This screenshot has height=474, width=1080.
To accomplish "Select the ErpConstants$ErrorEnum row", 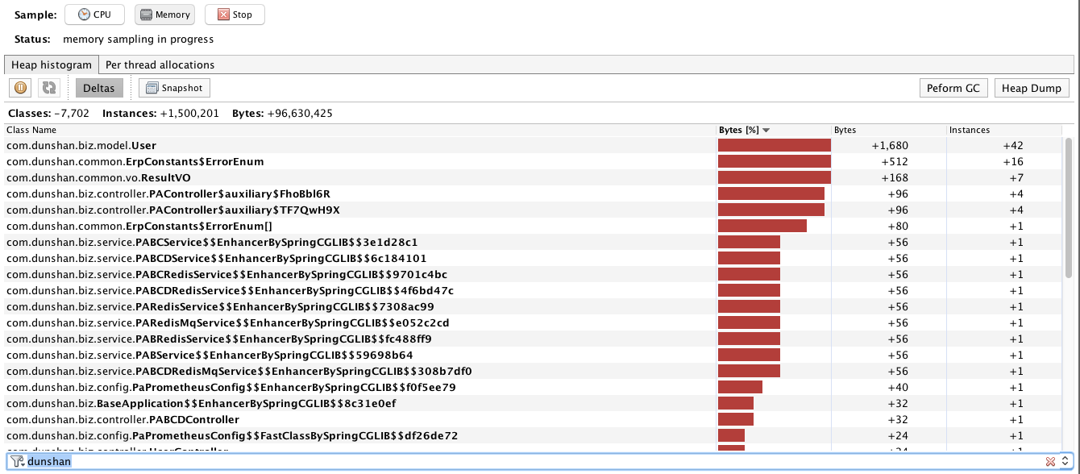I will click(x=534, y=161).
